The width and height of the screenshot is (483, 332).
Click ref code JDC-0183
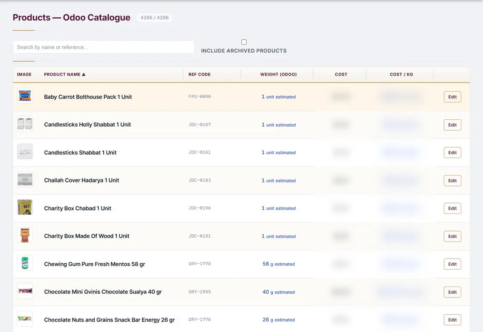pyautogui.click(x=200, y=180)
